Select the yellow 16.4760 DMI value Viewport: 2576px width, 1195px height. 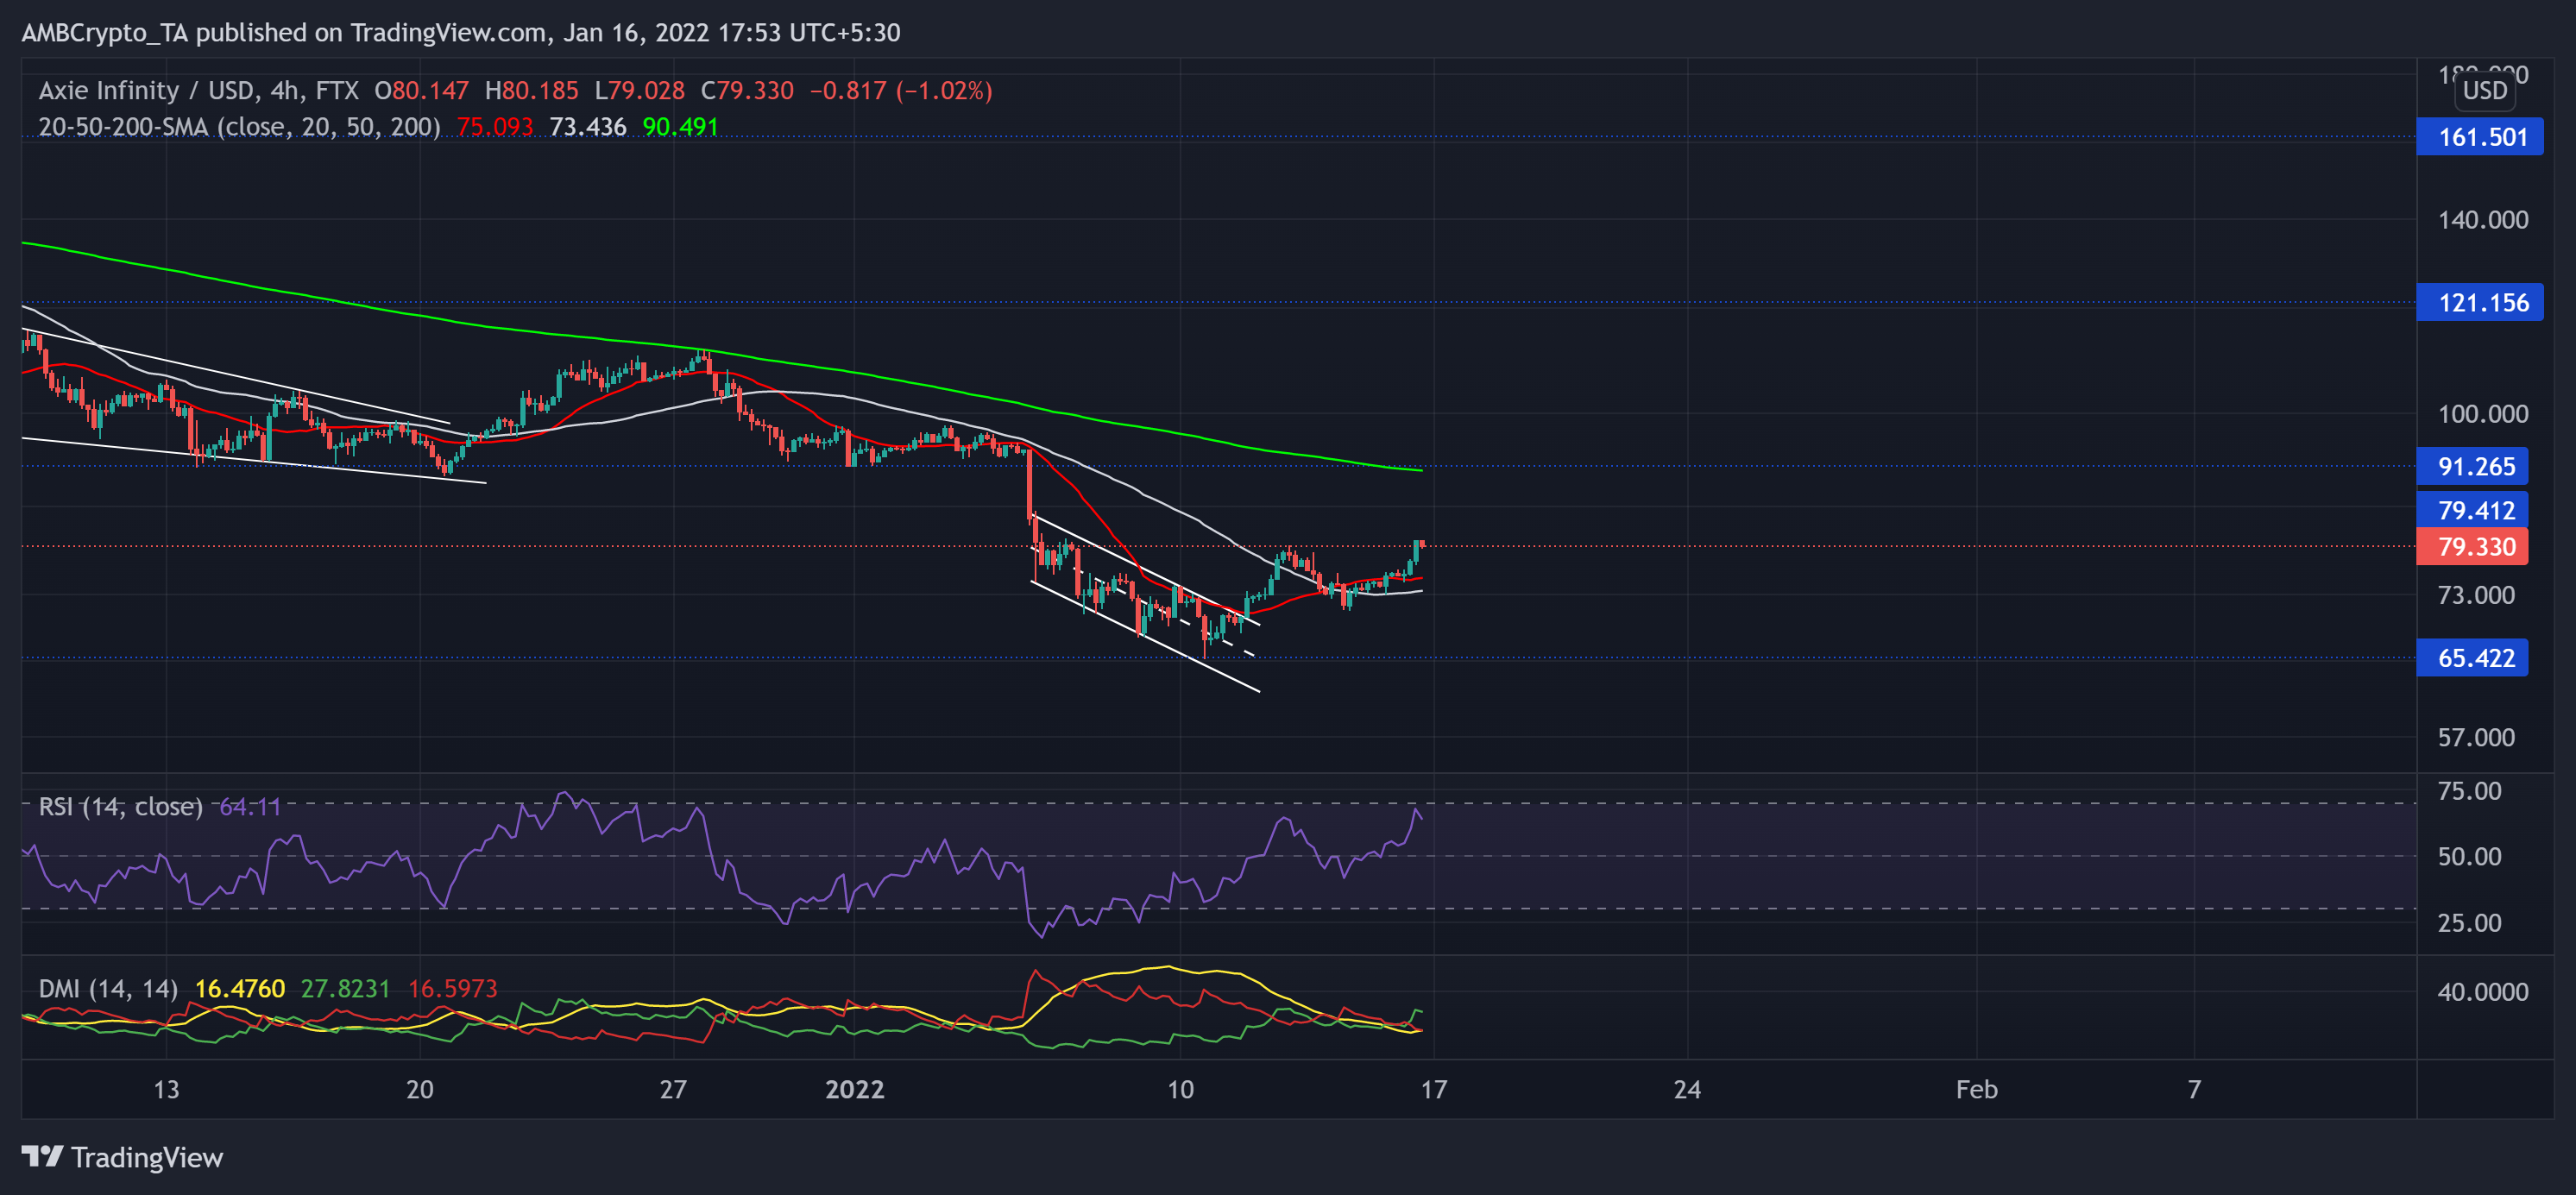point(240,989)
